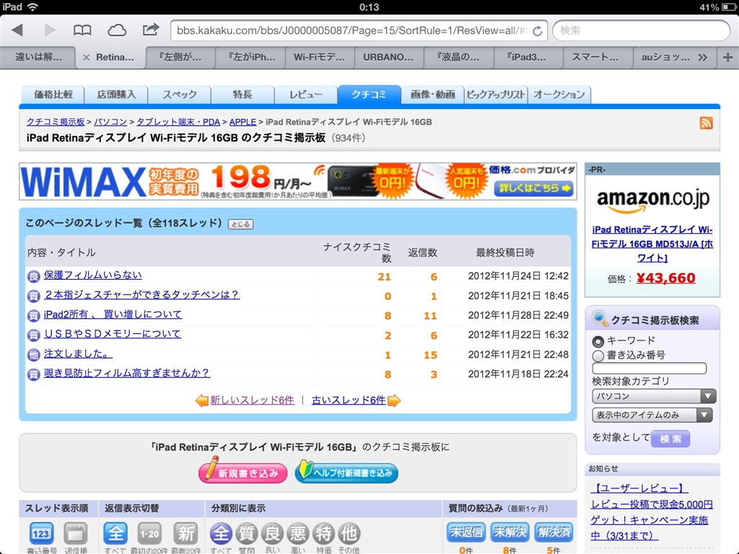Tap the Safari back arrow
This screenshot has height=554, width=739.
[x=17, y=30]
